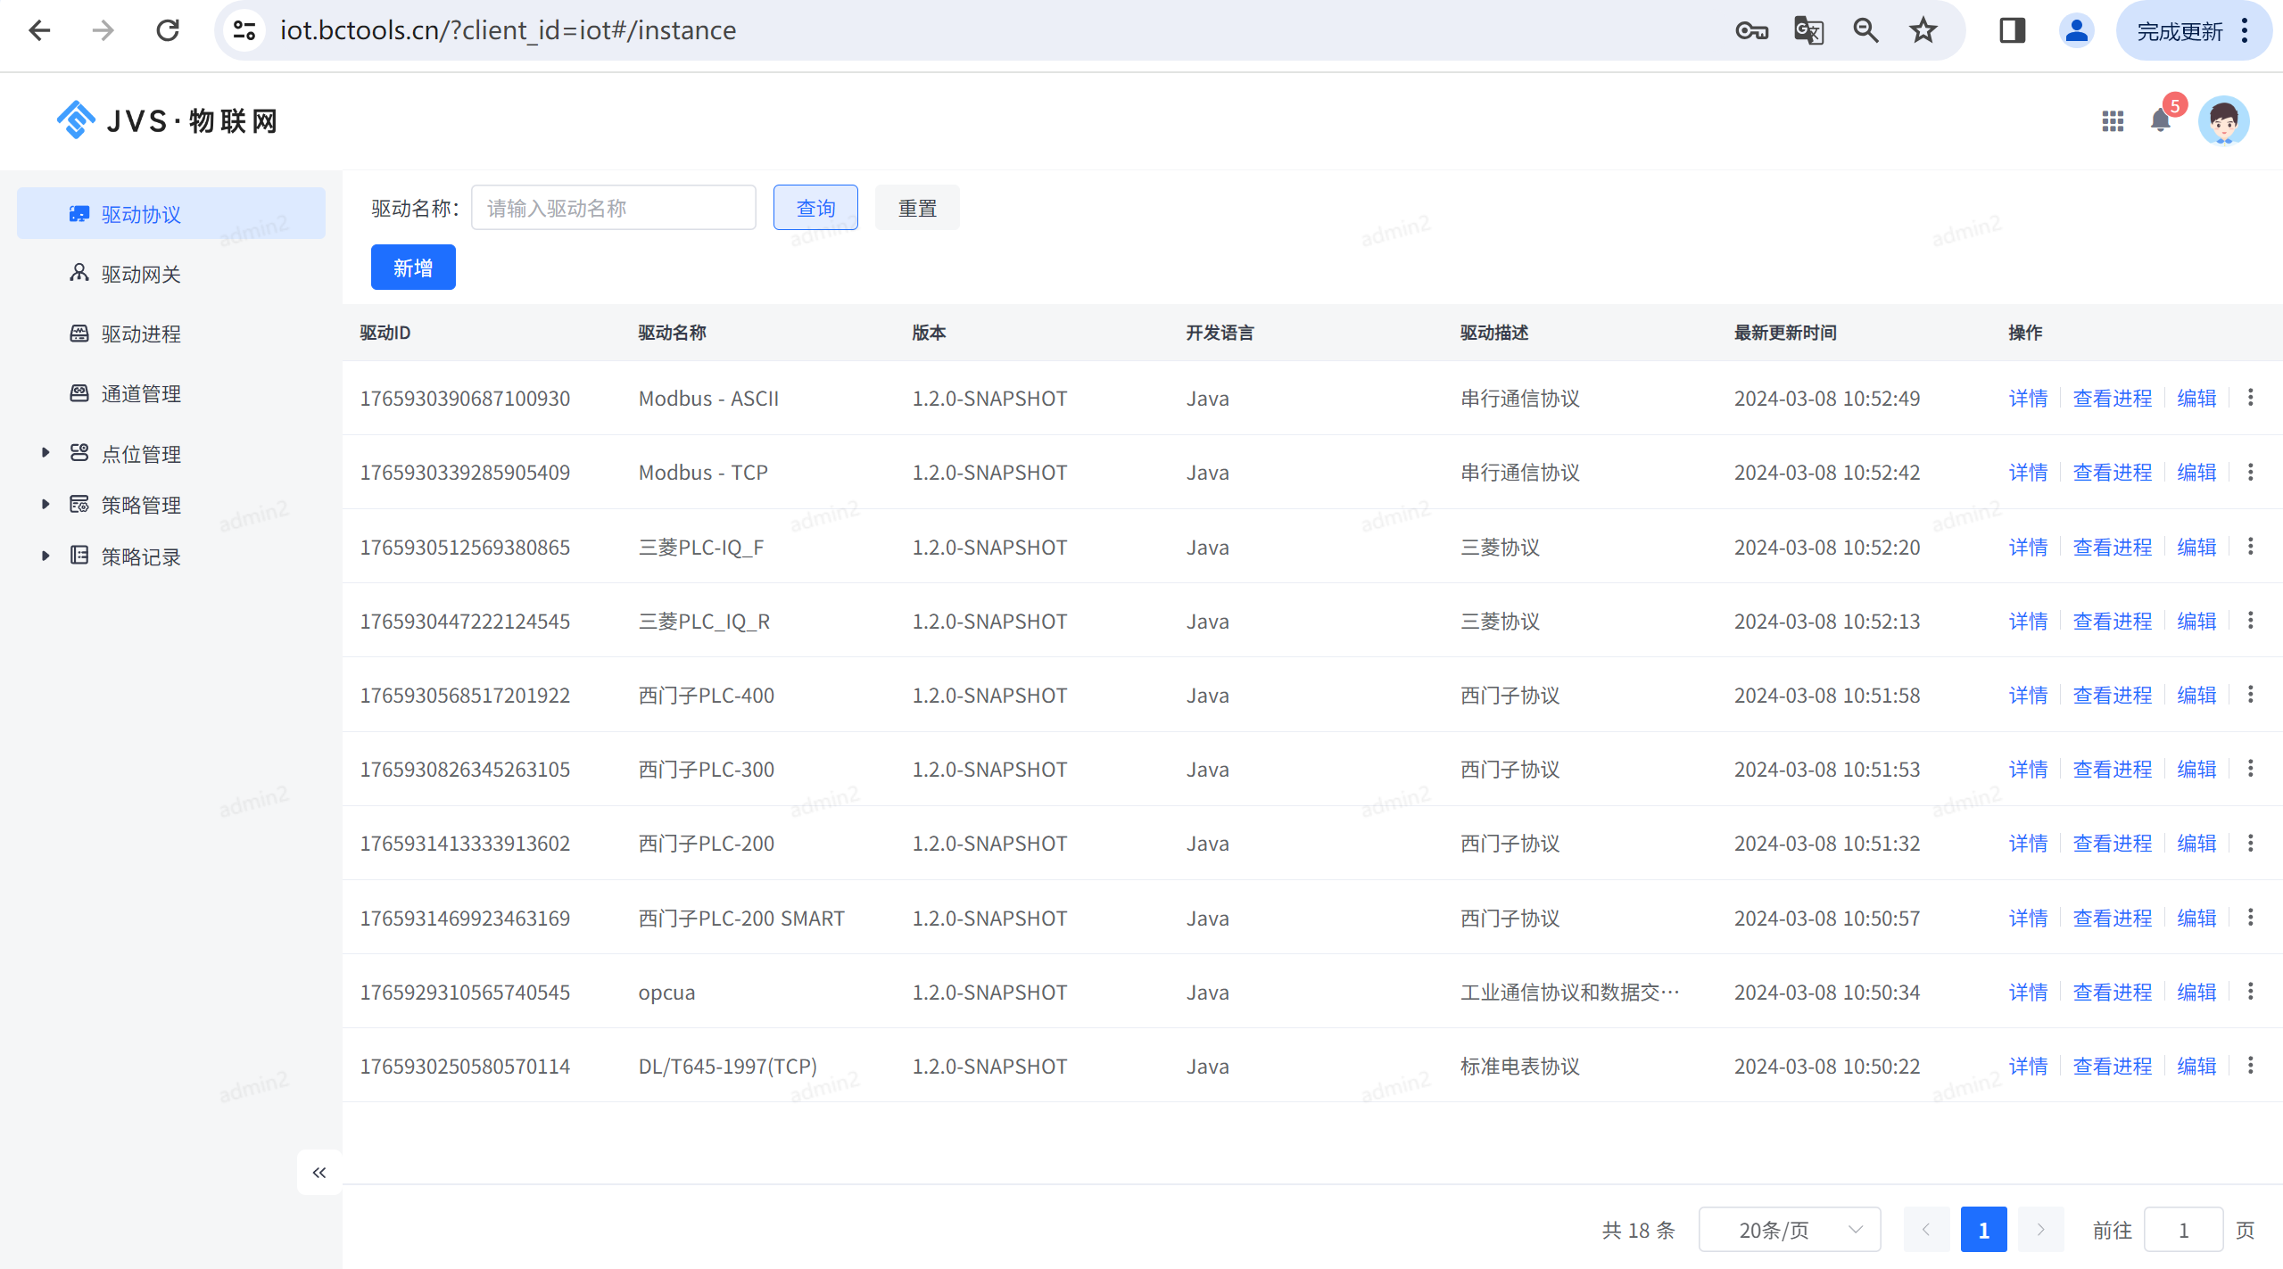Open more options for 西门子PLC-200 SMART row
The width and height of the screenshot is (2283, 1269).
click(2251, 918)
